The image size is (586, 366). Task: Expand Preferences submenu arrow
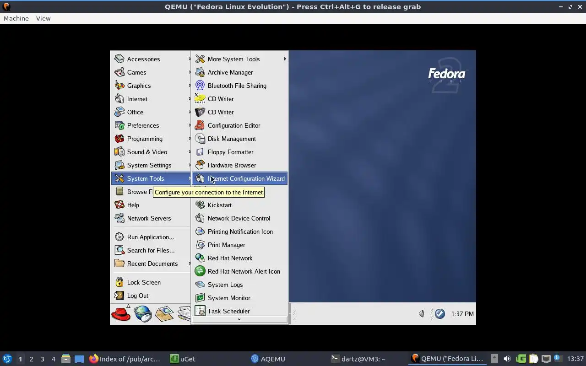[190, 125]
